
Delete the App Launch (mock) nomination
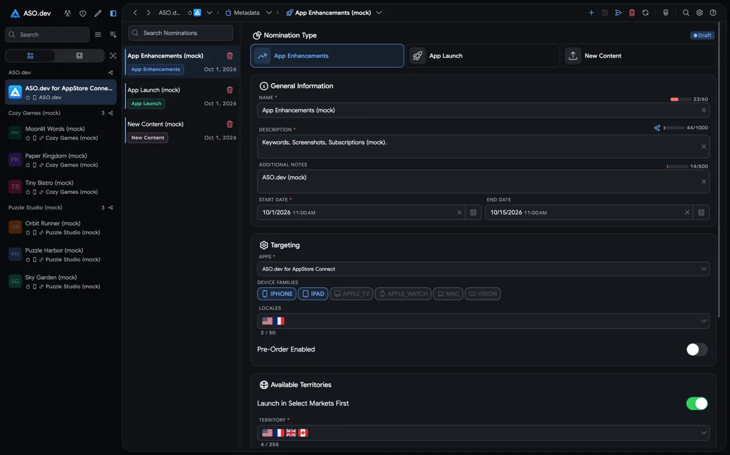[230, 90]
